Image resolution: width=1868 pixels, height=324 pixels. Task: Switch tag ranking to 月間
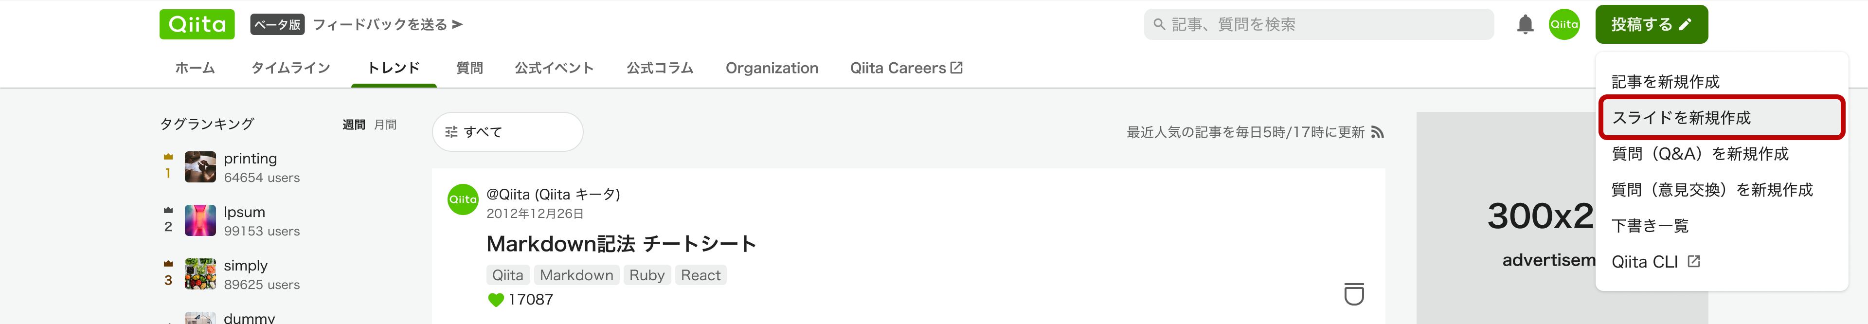(385, 125)
